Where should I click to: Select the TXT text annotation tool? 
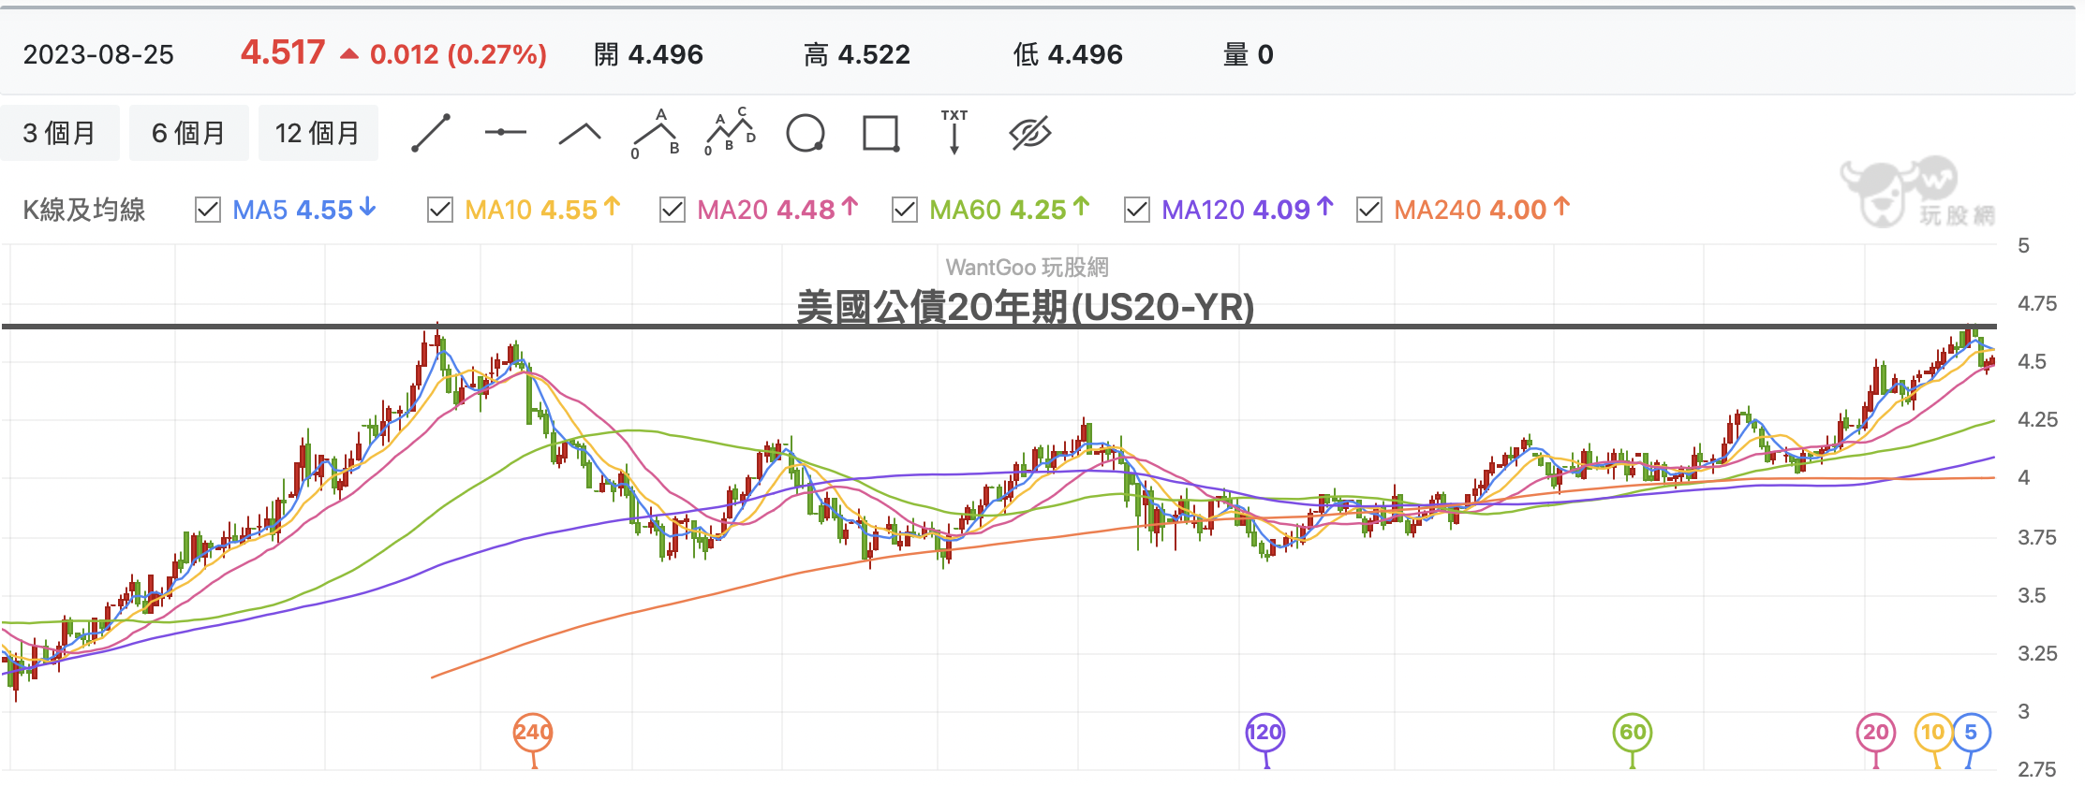(x=954, y=132)
